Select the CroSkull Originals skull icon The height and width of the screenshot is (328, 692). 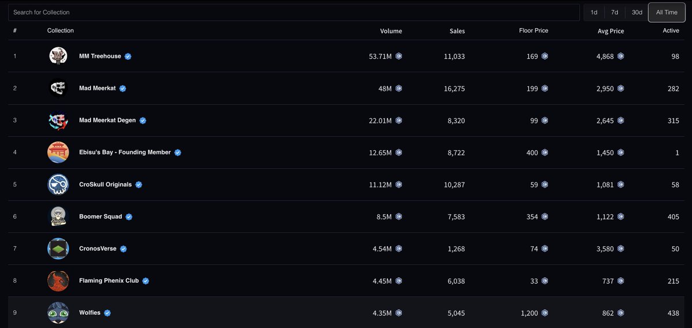58,185
